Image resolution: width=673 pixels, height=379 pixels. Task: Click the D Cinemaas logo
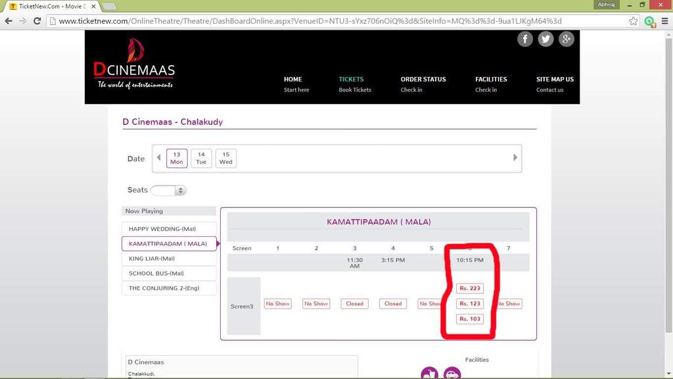tap(134, 64)
